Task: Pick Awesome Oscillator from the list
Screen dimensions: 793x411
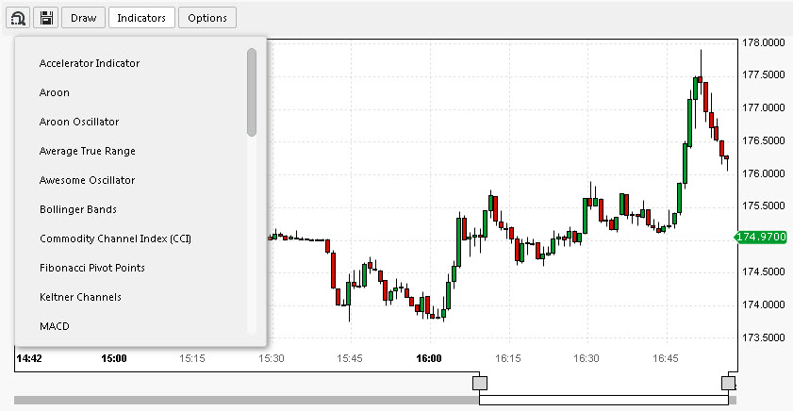Action: click(x=87, y=180)
